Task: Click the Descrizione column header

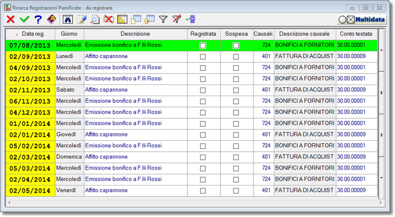Action: pyautogui.click(x=136, y=34)
